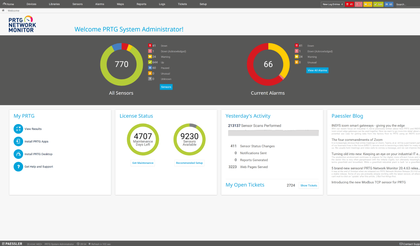This screenshot has height=246, width=420.
Task: Open the Sensors menu in top bar
Action: [x=77, y=4]
